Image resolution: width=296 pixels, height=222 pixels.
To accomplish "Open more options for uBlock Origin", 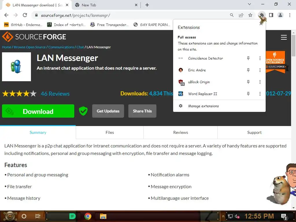I will 260,82.
